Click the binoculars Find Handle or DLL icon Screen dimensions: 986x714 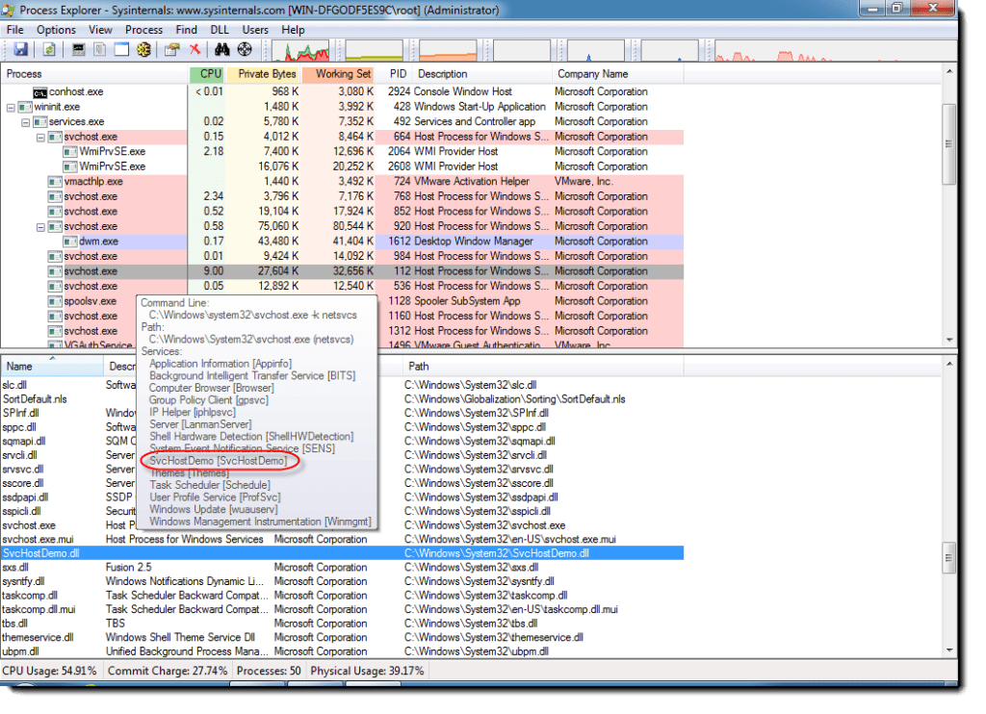point(222,49)
